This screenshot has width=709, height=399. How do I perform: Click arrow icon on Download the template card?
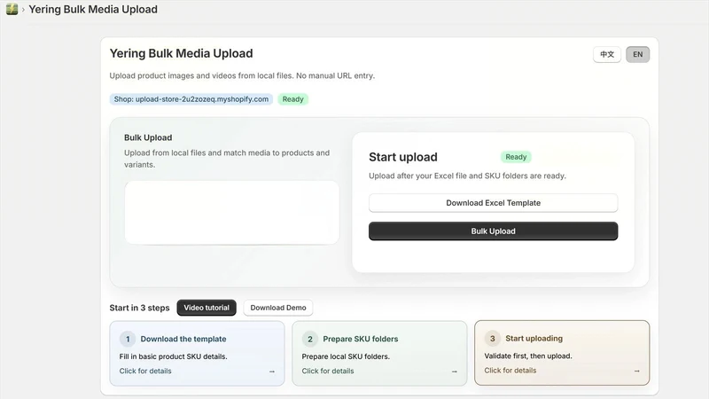point(272,372)
